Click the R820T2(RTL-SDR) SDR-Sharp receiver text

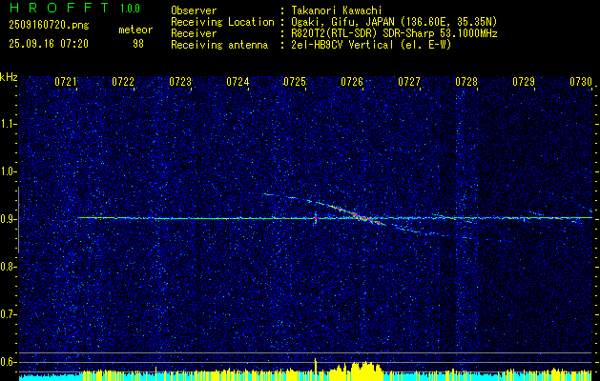[394, 33]
